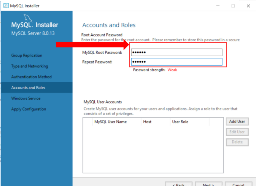256x186 pixels.
Task: Close the MySQL Installer window
Action: tap(248, 6)
